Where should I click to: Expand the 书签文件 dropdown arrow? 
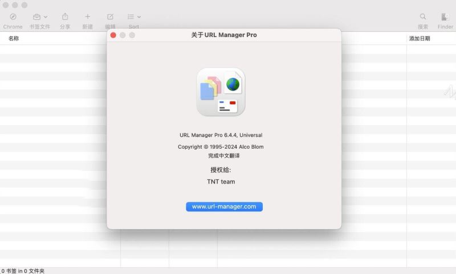pos(46,17)
